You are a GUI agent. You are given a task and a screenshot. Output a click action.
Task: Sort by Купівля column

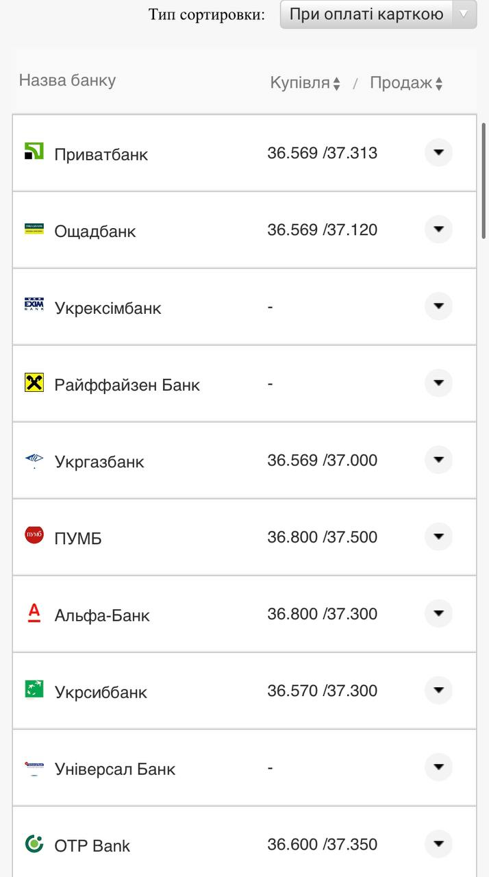[x=305, y=83]
